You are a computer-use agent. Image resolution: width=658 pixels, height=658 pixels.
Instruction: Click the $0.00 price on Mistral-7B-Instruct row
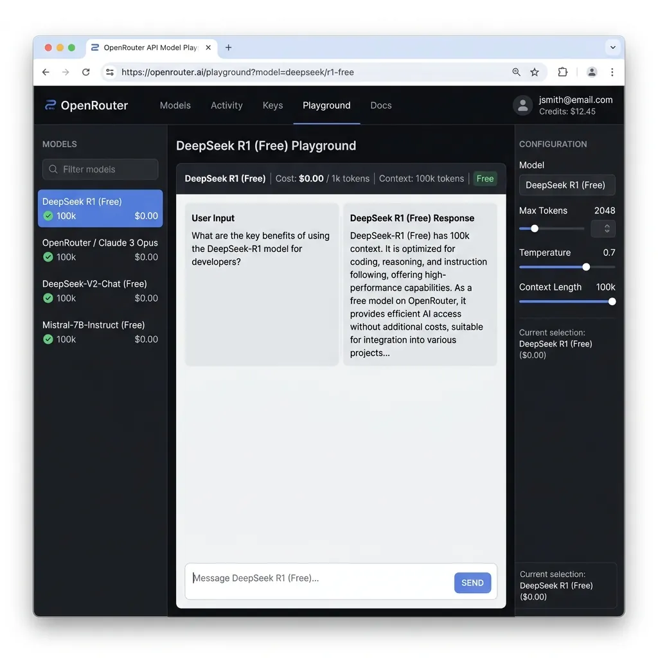coord(146,339)
